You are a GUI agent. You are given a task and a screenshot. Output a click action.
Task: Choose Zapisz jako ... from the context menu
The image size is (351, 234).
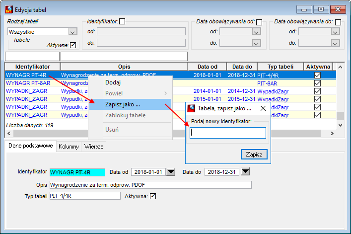coord(130,104)
